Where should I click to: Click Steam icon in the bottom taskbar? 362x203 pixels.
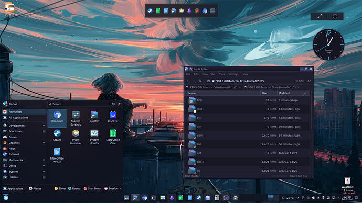[x=199, y=198]
